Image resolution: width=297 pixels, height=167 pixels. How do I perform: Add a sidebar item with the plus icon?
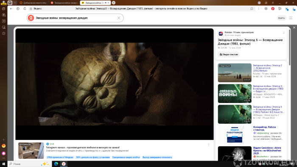click(3, 139)
